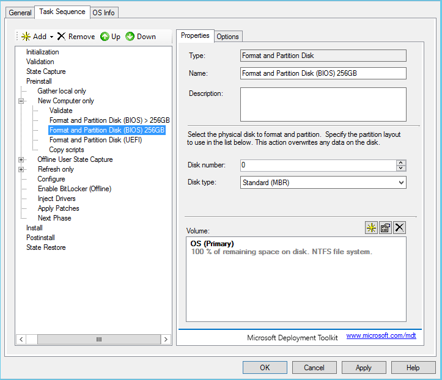Edit volume properties icon
This screenshot has height=380, width=442.
click(x=385, y=228)
